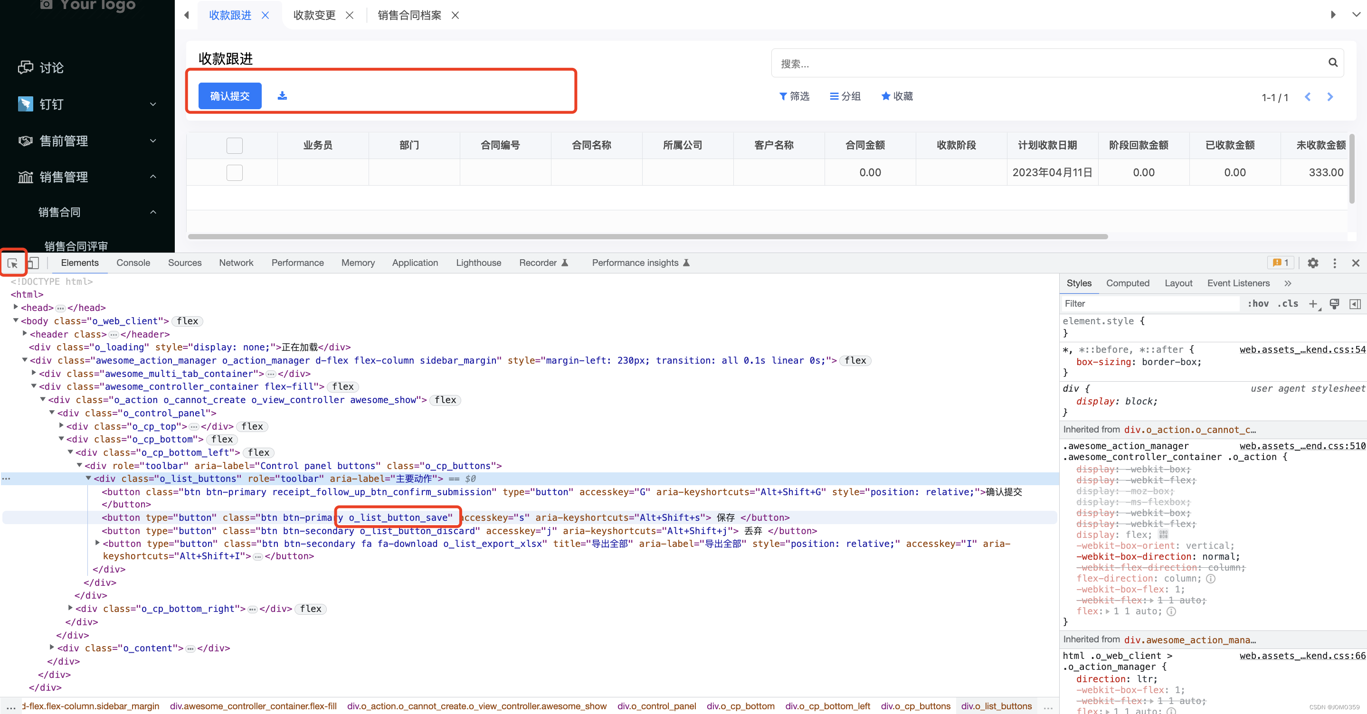Expand the head element node
Screen dimensions: 1367x714
click(x=16, y=307)
